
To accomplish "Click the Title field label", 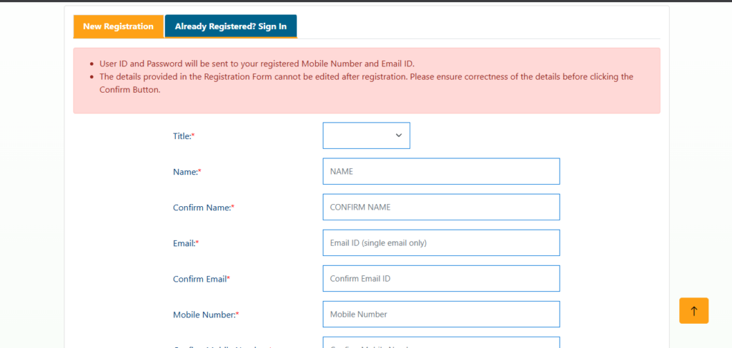I will (184, 135).
